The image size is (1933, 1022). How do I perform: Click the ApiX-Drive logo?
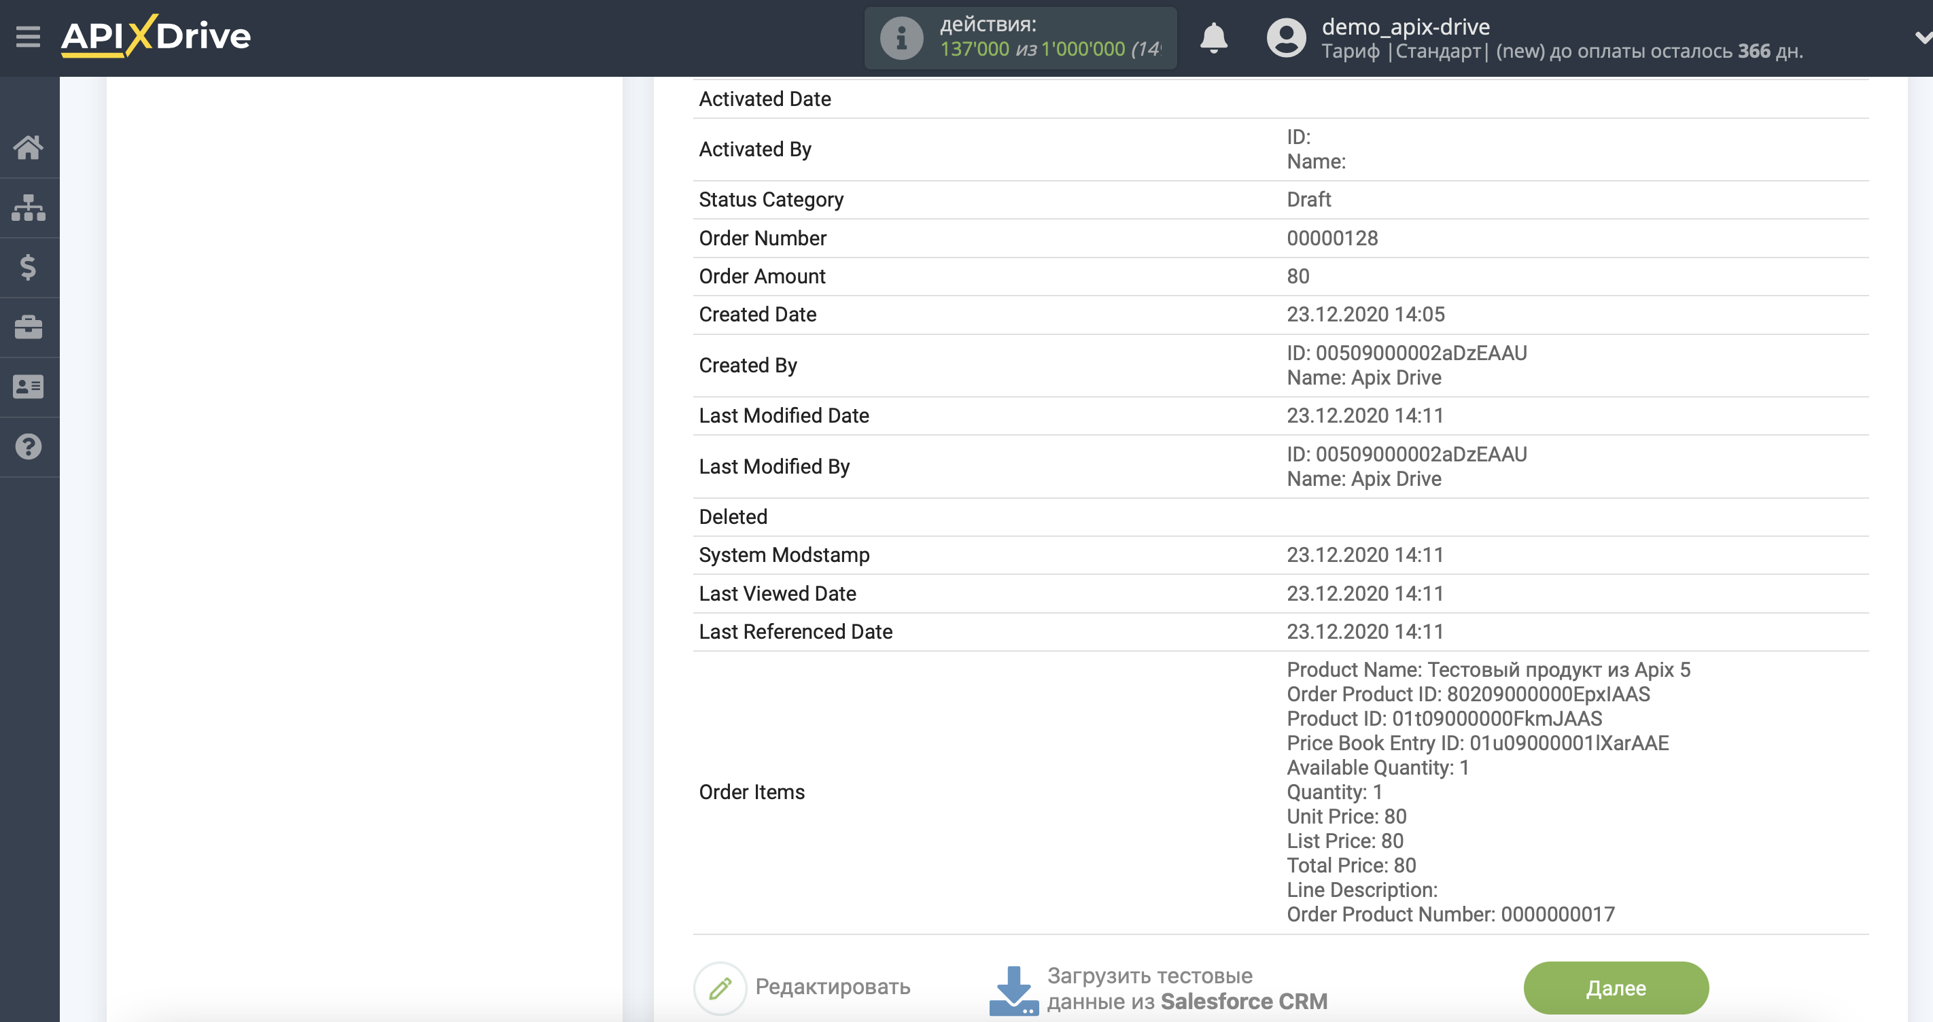tap(156, 35)
